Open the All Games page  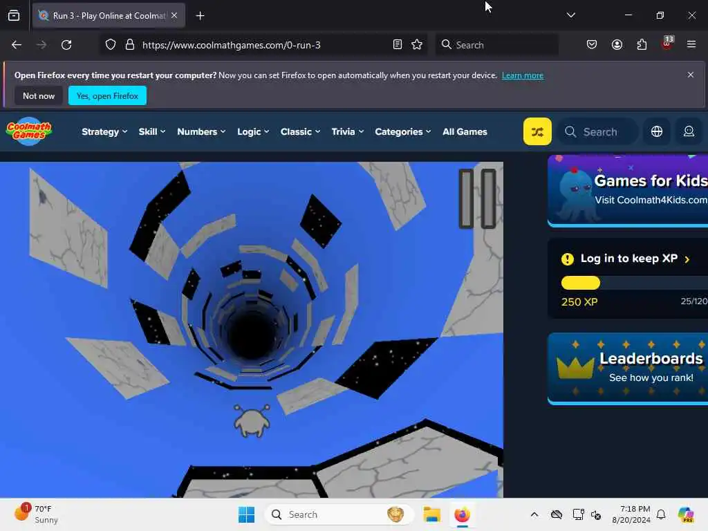[x=465, y=132]
